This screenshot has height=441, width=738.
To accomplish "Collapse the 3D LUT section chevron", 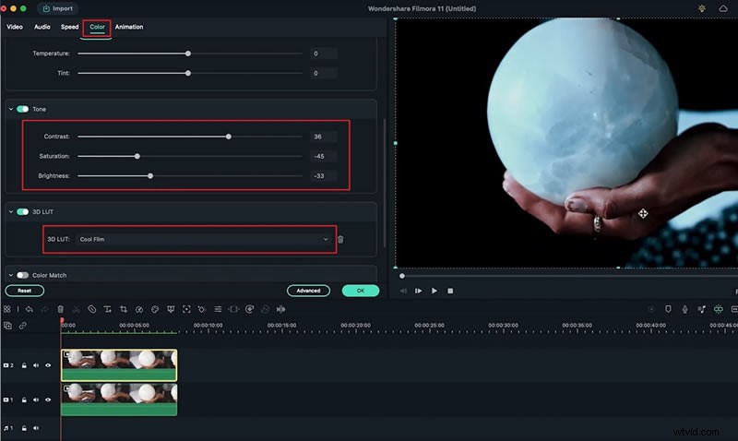I will point(11,212).
